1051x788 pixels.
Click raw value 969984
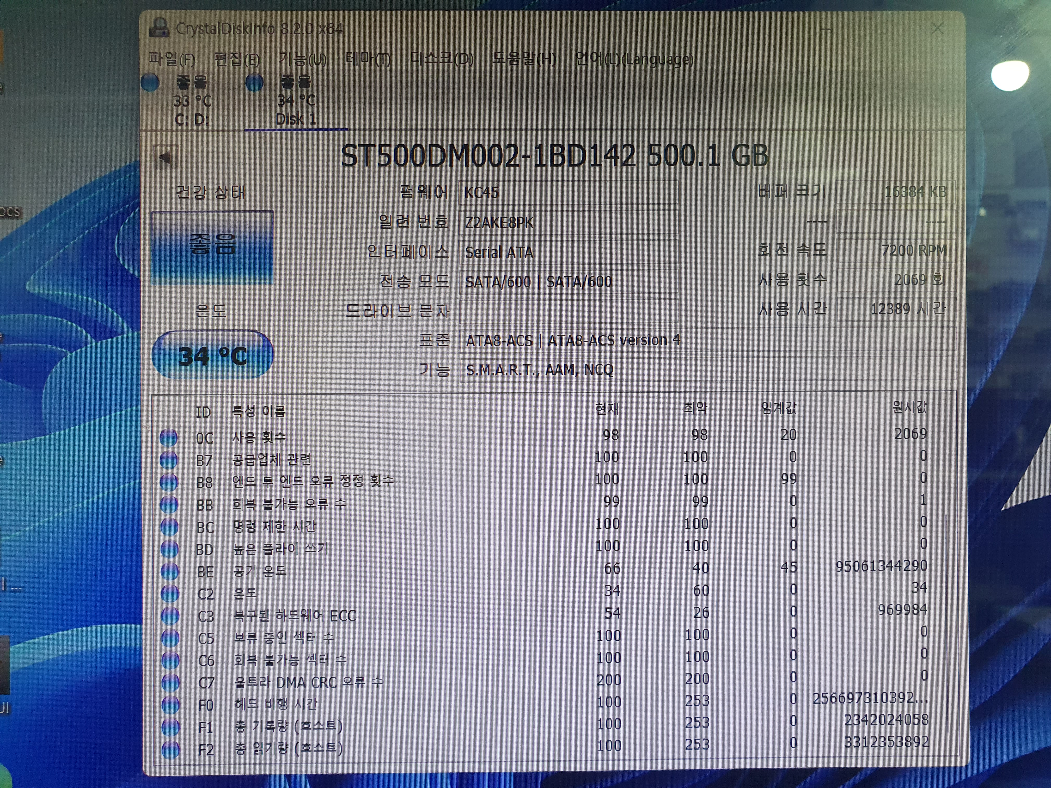[902, 610]
